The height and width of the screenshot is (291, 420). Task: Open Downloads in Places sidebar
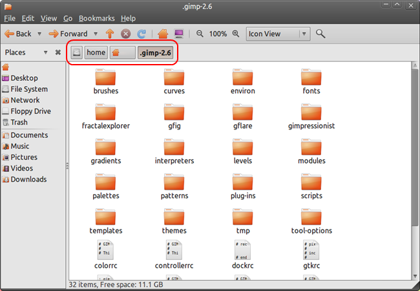click(x=28, y=179)
